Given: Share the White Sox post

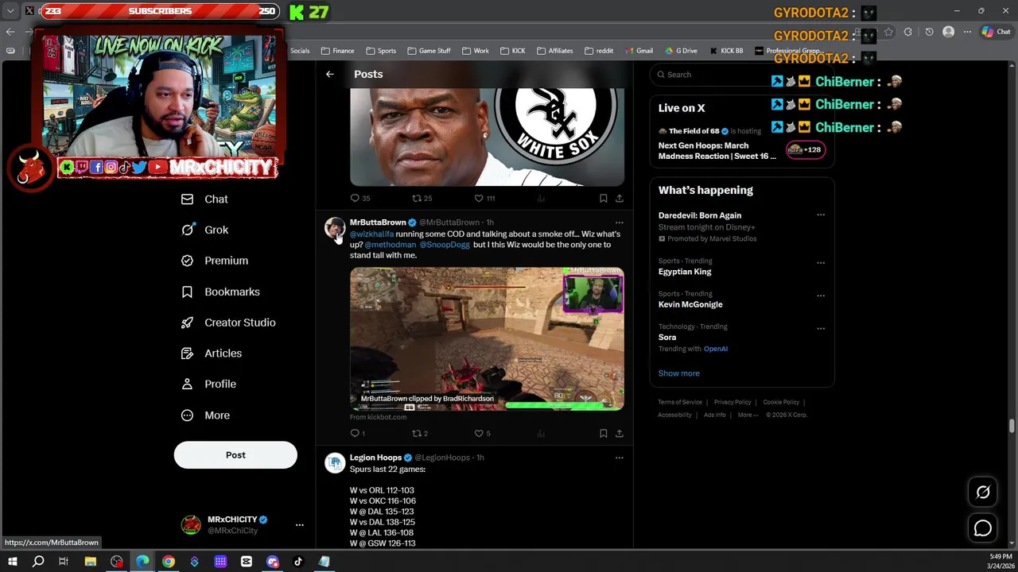Looking at the screenshot, I should pyautogui.click(x=619, y=198).
